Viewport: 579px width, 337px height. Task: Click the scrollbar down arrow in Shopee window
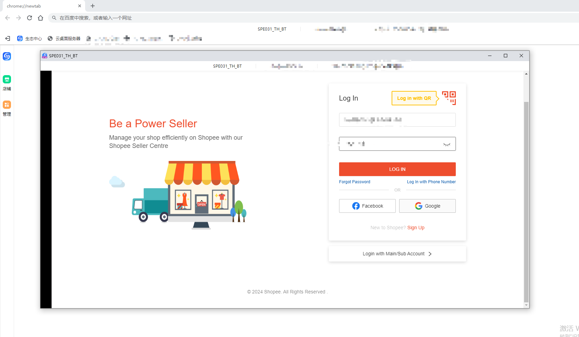pos(526,305)
